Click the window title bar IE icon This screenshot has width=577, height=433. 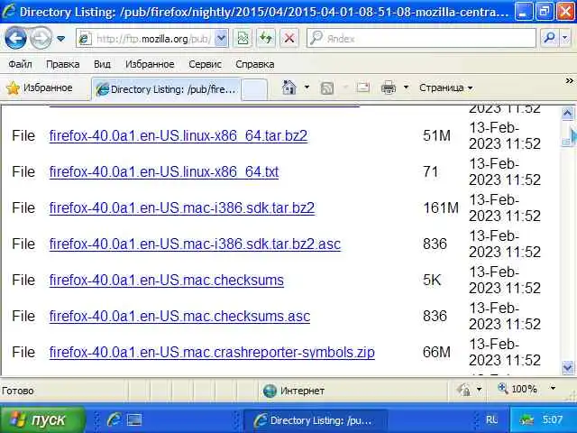[8, 12]
